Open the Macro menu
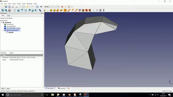The image size is (173, 97). coord(19,4)
